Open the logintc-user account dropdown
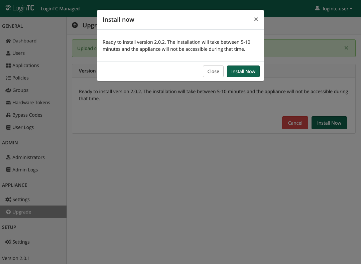 (334, 8)
